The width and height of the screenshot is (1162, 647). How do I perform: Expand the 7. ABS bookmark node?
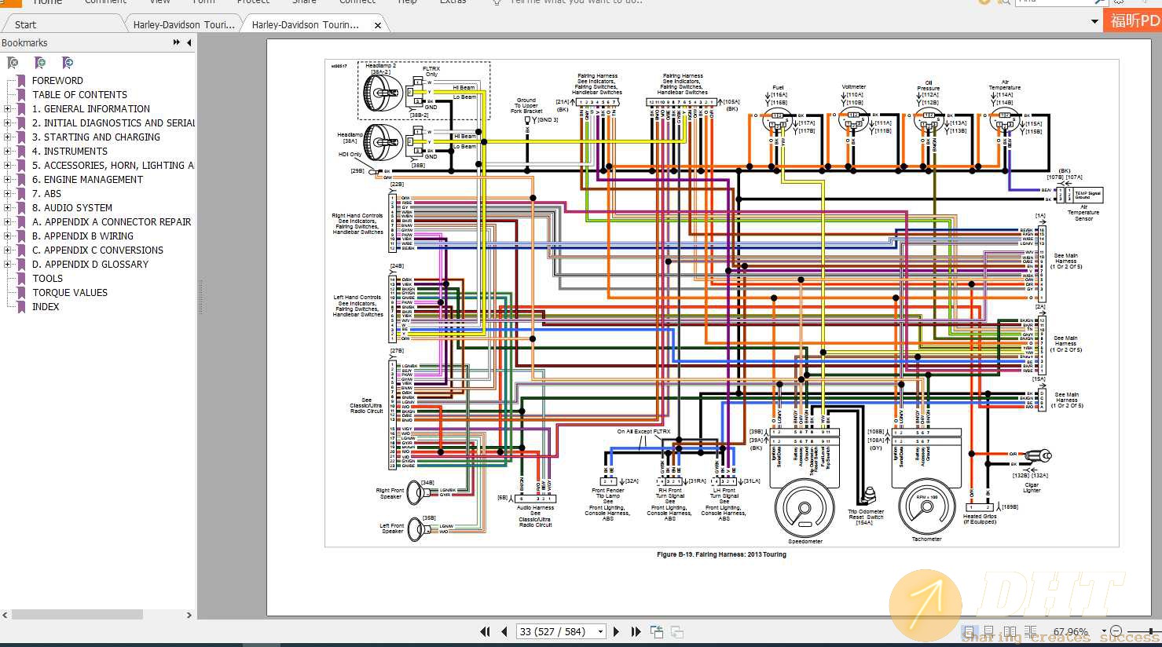[8, 194]
